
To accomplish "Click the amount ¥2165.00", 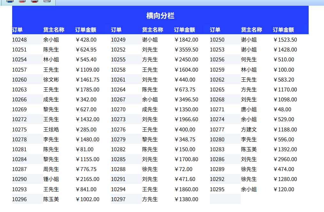I will point(87,179).
